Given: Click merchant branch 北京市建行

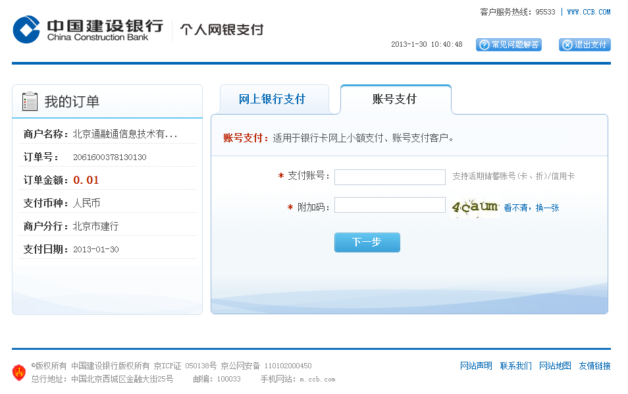Looking at the screenshot, I should pyautogui.click(x=95, y=226).
